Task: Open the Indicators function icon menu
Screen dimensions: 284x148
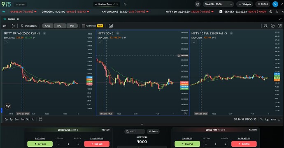Action: click(22, 26)
